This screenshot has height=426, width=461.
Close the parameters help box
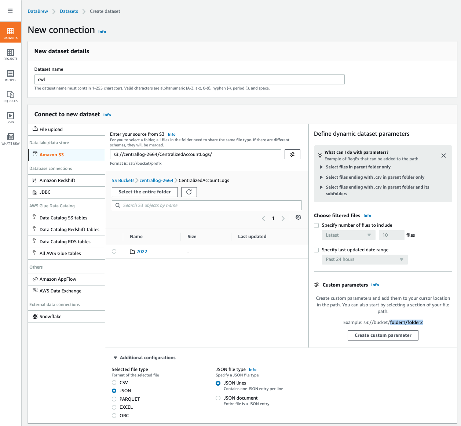(443, 156)
